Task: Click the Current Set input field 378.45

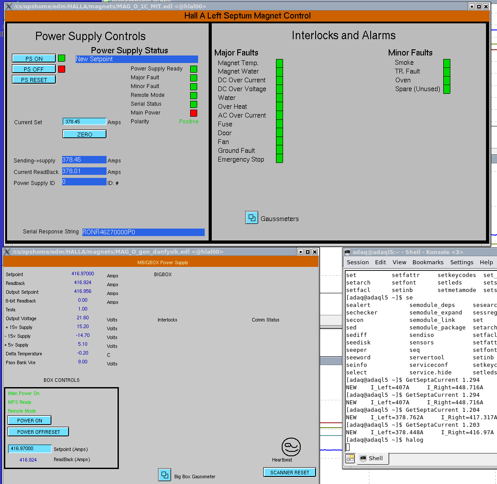Action: click(85, 122)
